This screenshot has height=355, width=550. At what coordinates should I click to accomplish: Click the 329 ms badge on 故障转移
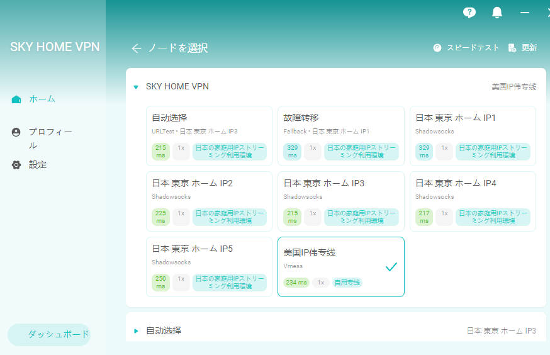pyautogui.click(x=292, y=152)
